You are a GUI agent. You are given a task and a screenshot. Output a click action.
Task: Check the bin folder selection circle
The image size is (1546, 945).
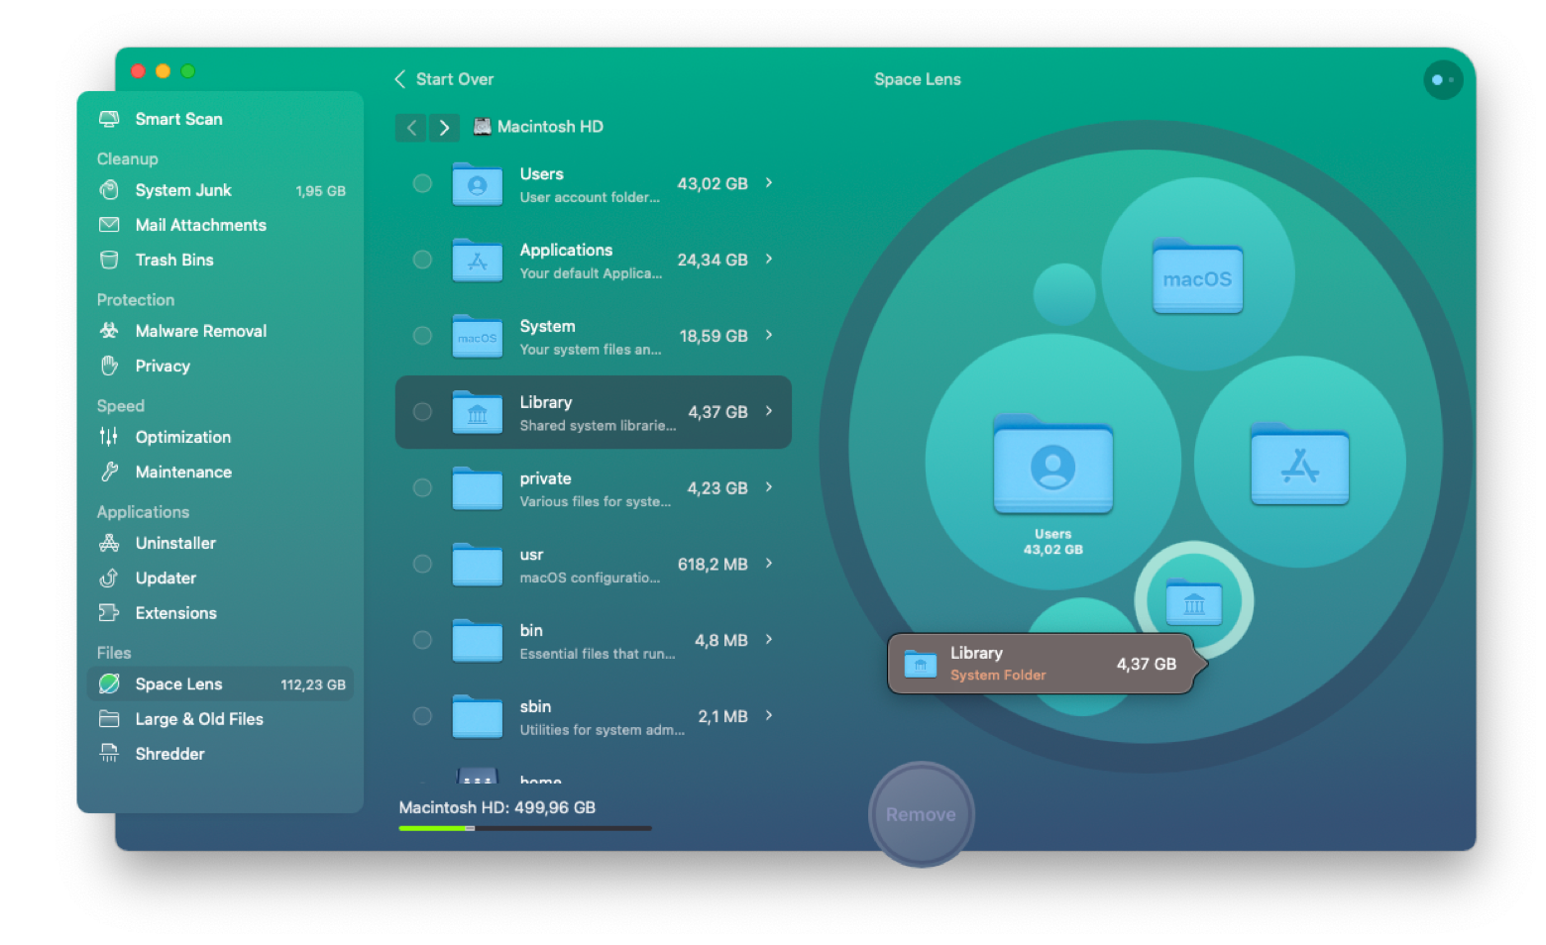(x=422, y=640)
